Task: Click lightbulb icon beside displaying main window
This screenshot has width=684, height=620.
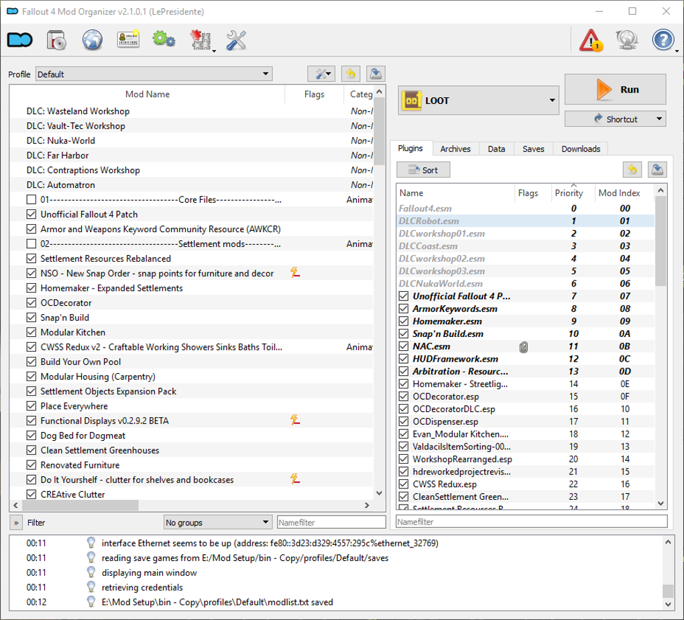Action: pyautogui.click(x=91, y=572)
